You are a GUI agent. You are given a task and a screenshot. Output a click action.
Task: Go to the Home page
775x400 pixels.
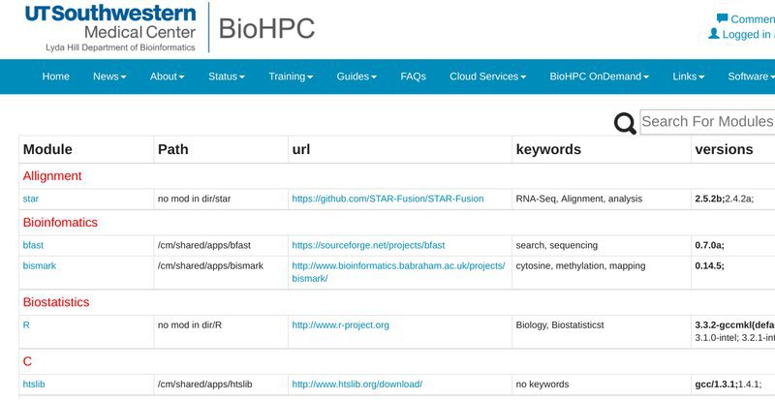(56, 77)
